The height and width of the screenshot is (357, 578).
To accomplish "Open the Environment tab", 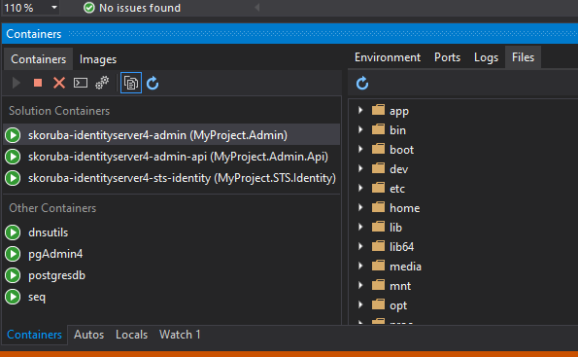I will pyautogui.click(x=388, y=57).
